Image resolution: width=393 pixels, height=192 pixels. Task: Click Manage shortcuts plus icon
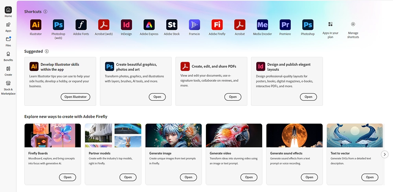coord(353,24)
